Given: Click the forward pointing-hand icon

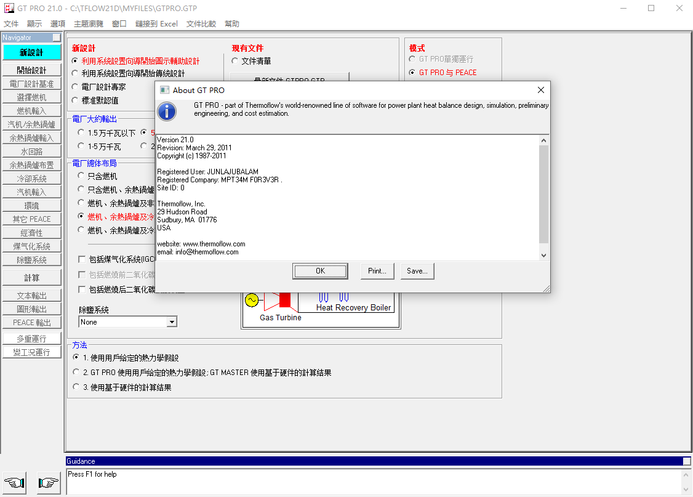Looking at the screenshot, I should point(48,482).
